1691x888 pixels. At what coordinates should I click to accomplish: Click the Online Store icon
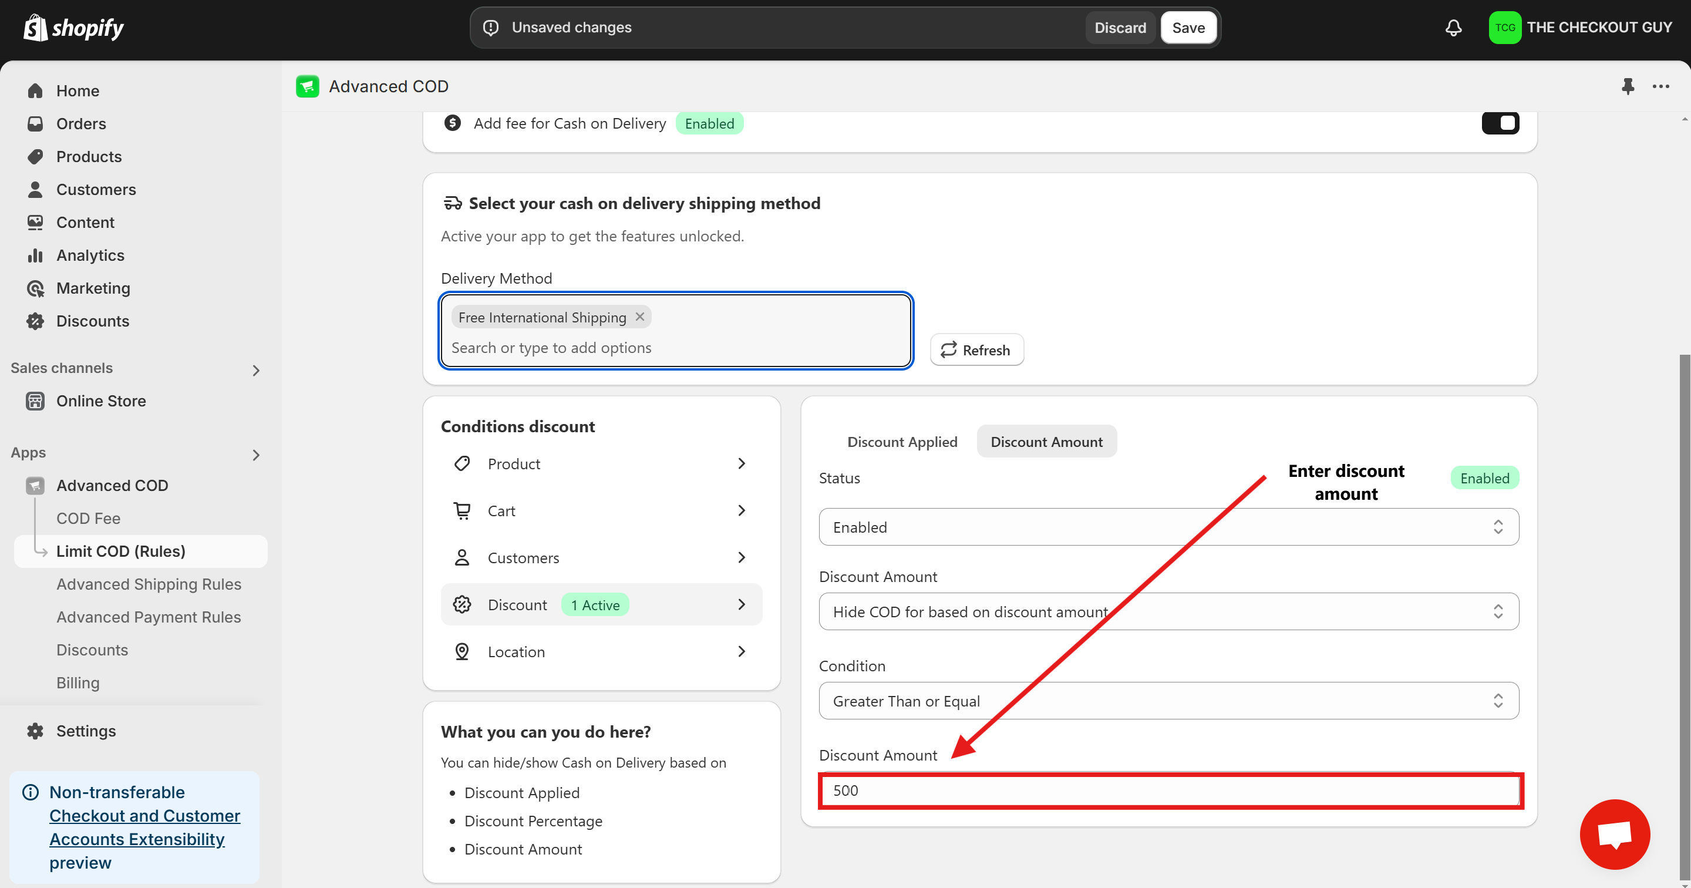pos(35,401)
